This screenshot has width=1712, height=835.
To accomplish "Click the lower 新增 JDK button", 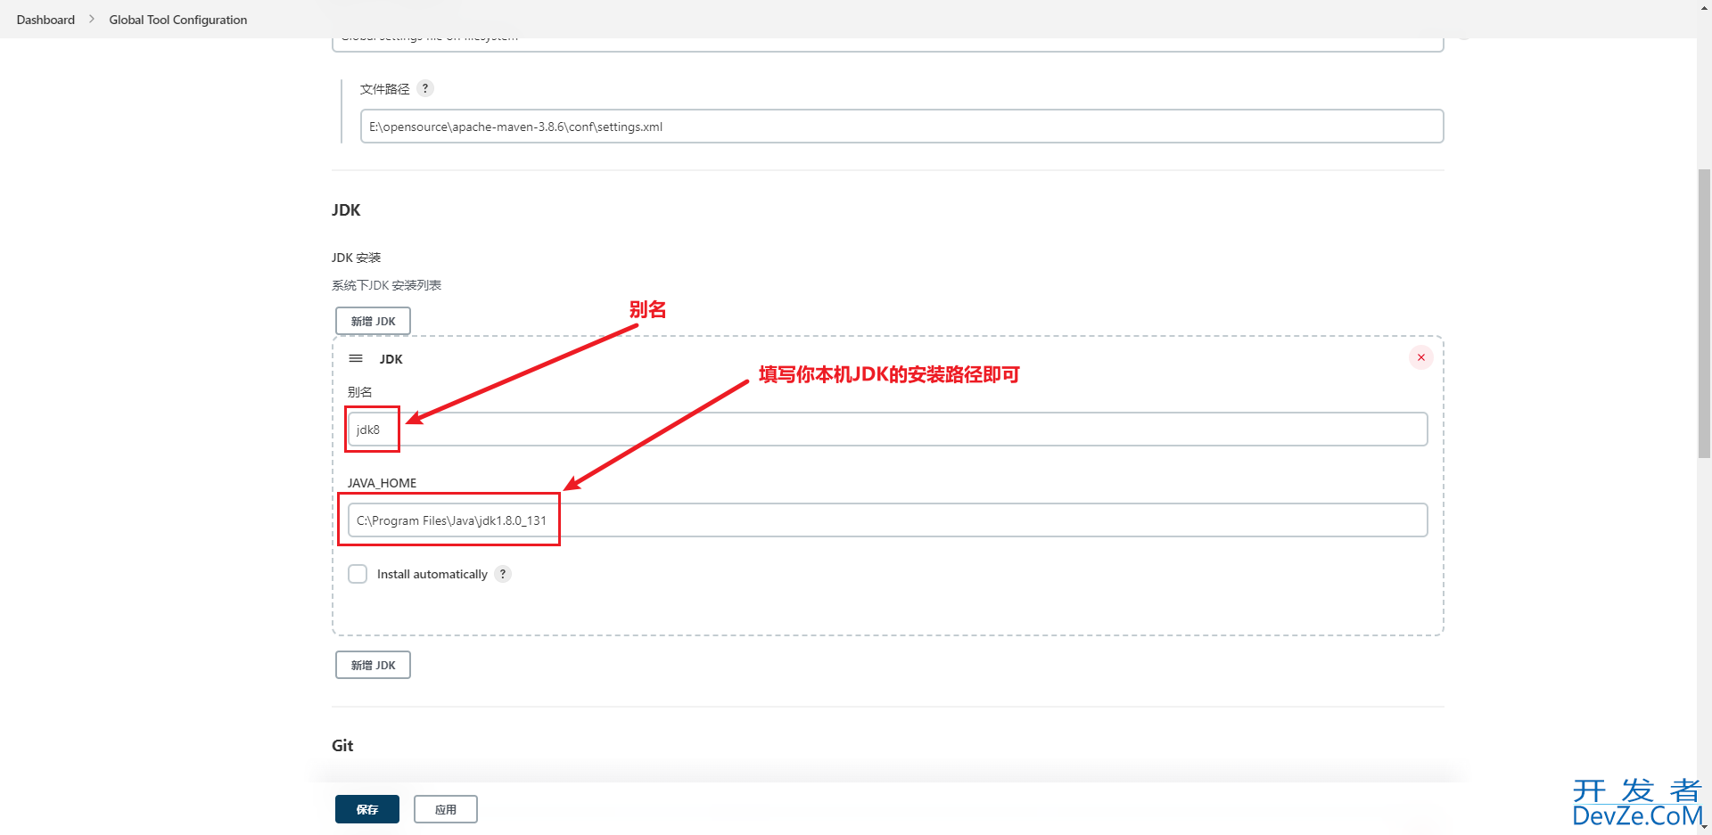I will coord(373,665).
